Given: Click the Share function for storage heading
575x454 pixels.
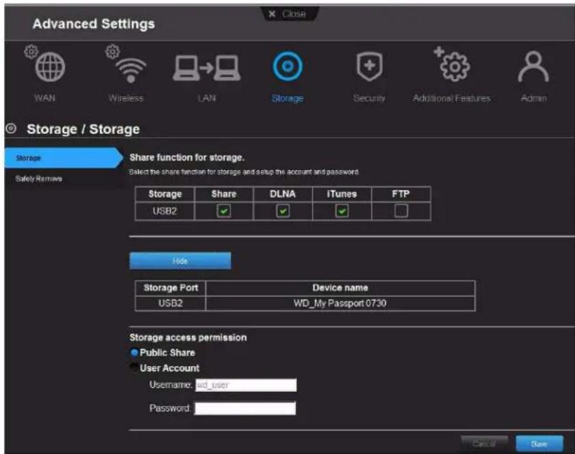Looking at the screenshot, I should [x=187, y=158].
